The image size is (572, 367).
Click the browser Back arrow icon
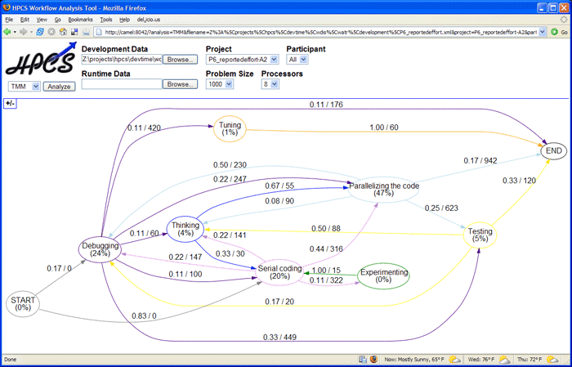pyautogui.click(x=8, y=32)
